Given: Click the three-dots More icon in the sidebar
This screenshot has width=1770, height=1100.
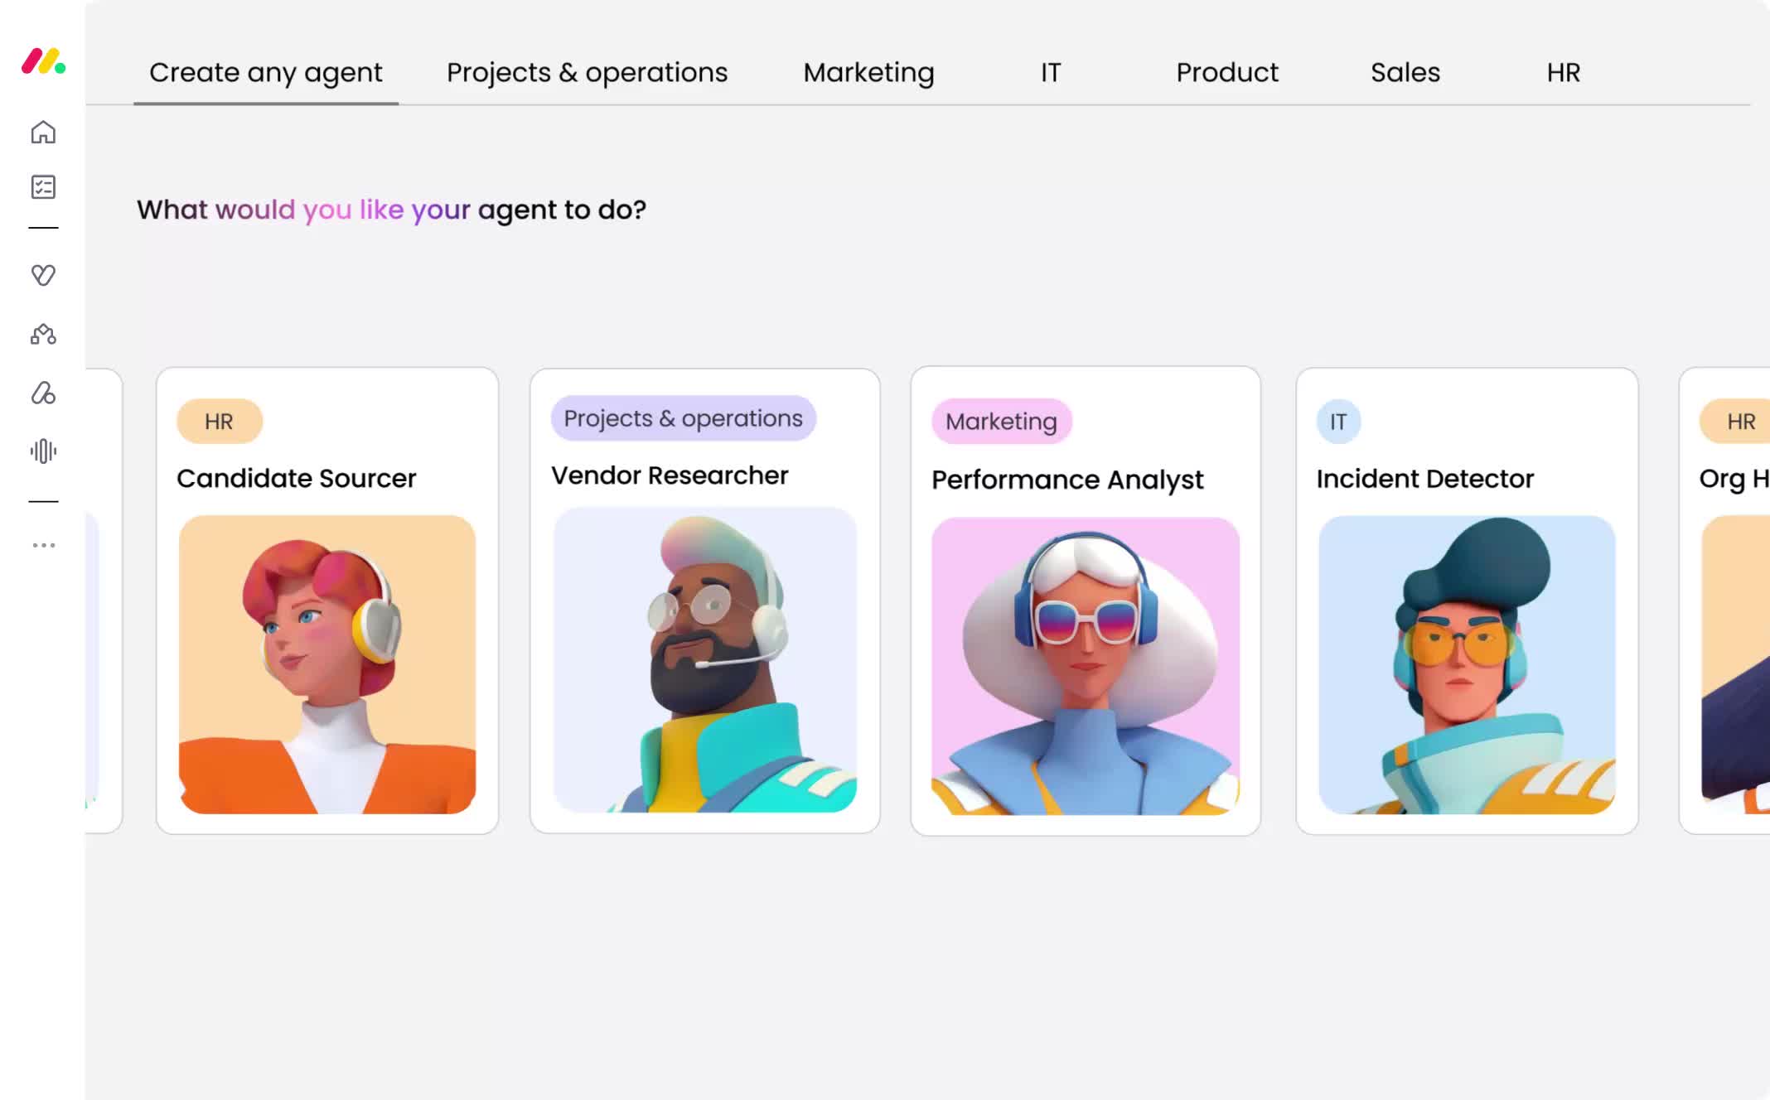Looking at the screenshot, I should [43, 545].
